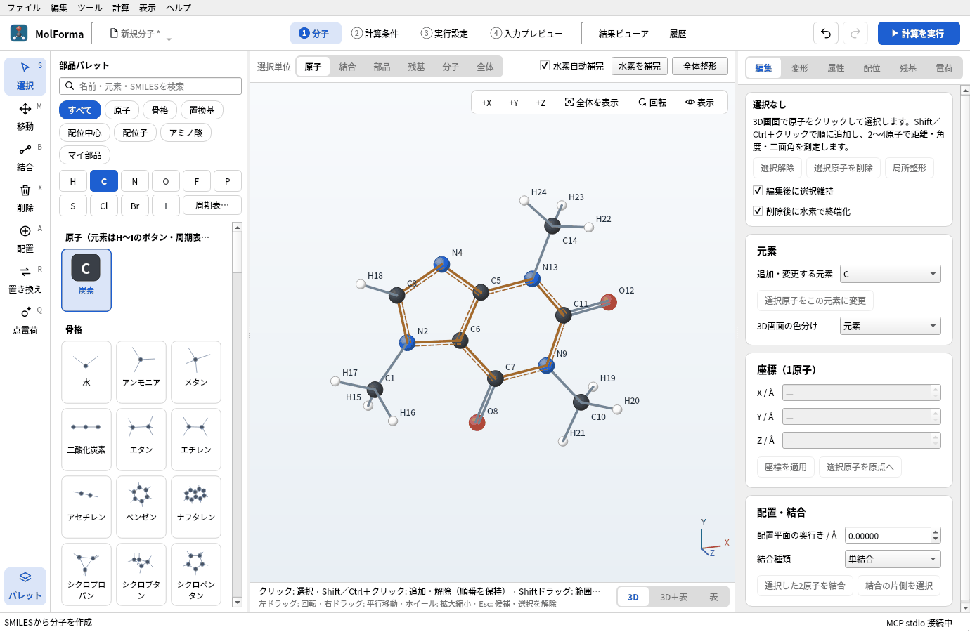Insert the 二酸化炭素 skeleton template
The image size is (970, 632).
[x=86, y=440]
